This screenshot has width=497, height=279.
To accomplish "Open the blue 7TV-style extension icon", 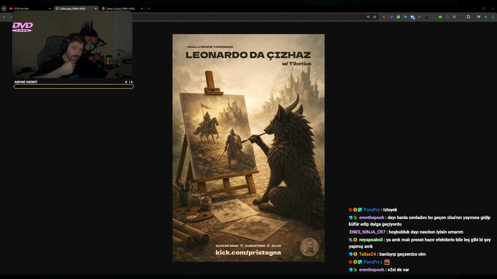I will [x=405, y=17].
